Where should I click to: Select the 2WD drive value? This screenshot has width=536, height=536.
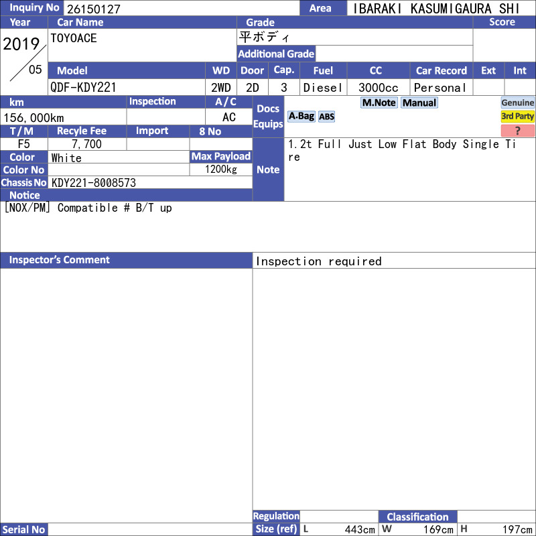coord(221,88)
